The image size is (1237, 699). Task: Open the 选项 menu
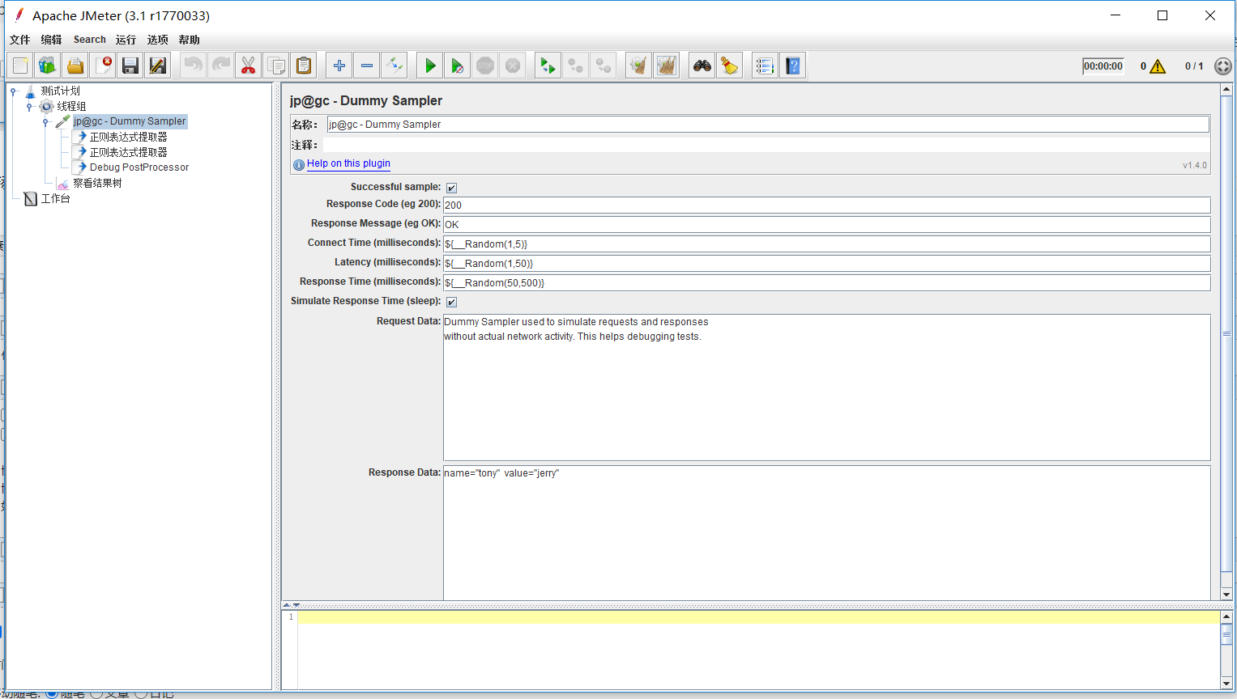click(158, 40)
